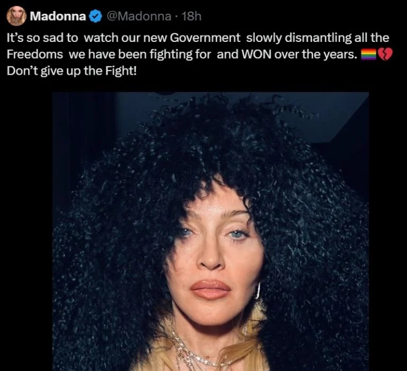407x371 pixels.
Task: Click the line "Don't give up the Fight!"
Action: pyautogui.click(x=72, y=71)
